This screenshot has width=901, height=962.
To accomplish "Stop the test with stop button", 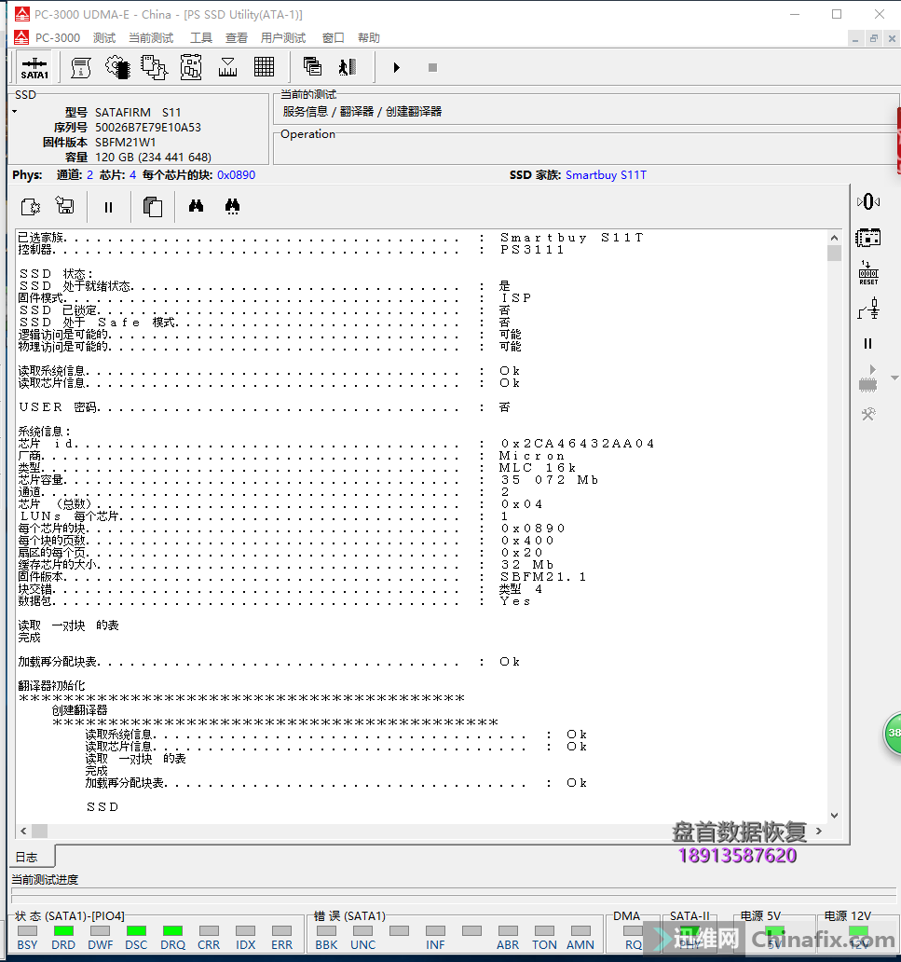I will click(432, 67).
